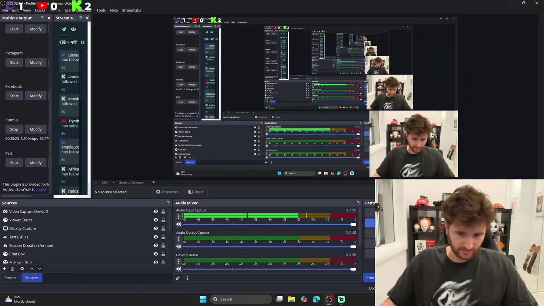Open Audio Output Capture three-dot options
This screenshot has height=306, width=544.
pyautogui.click(x=179, y=238)
